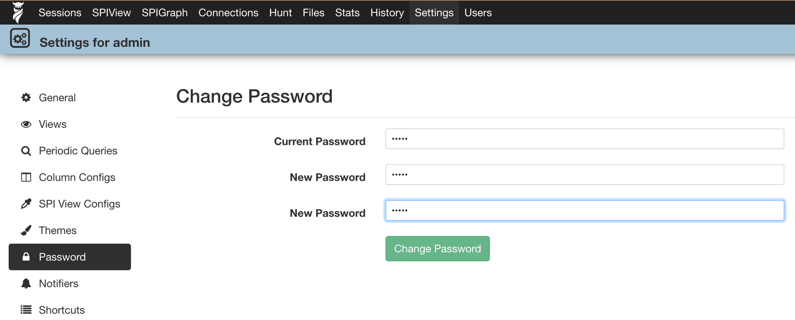Click the Column Configs columns icon
Screen dimensions: 795x320
pos(26,177)
